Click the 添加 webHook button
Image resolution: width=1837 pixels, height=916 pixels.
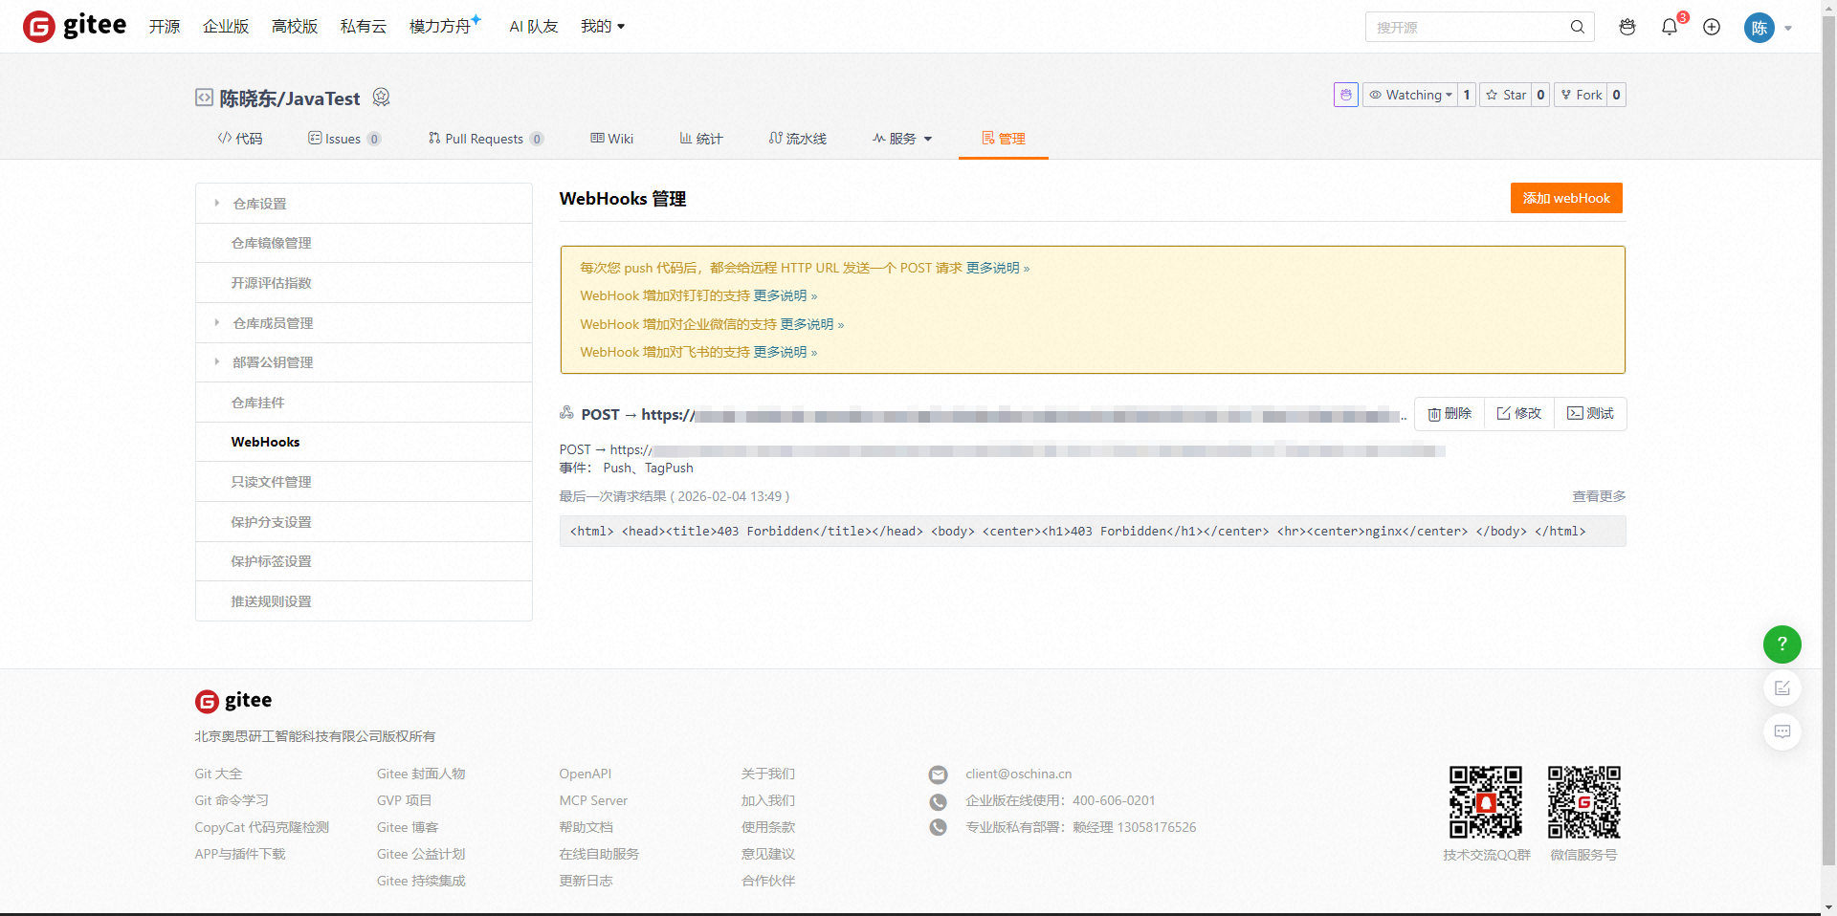(x=1565, y=198)
